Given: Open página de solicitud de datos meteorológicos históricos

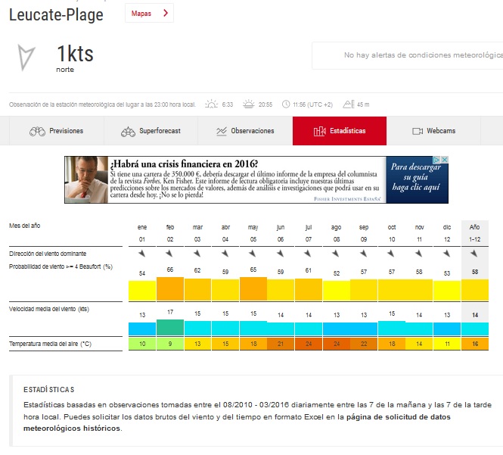Looking at the screenshot, I should [x=237, y=422].
